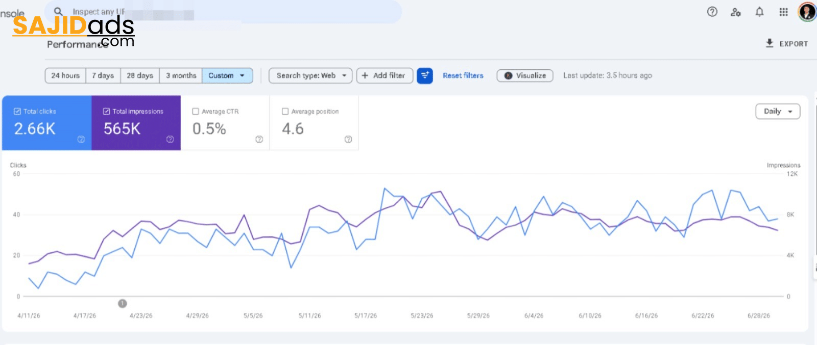Screen dimensions: 817x345
Task: Enable the Average CTR checkbox
Action: (x=196, y=111)
